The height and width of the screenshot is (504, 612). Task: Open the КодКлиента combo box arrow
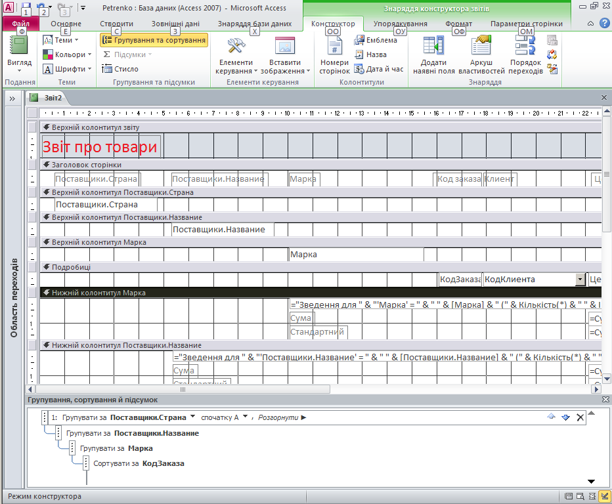[x=580, y=280]
